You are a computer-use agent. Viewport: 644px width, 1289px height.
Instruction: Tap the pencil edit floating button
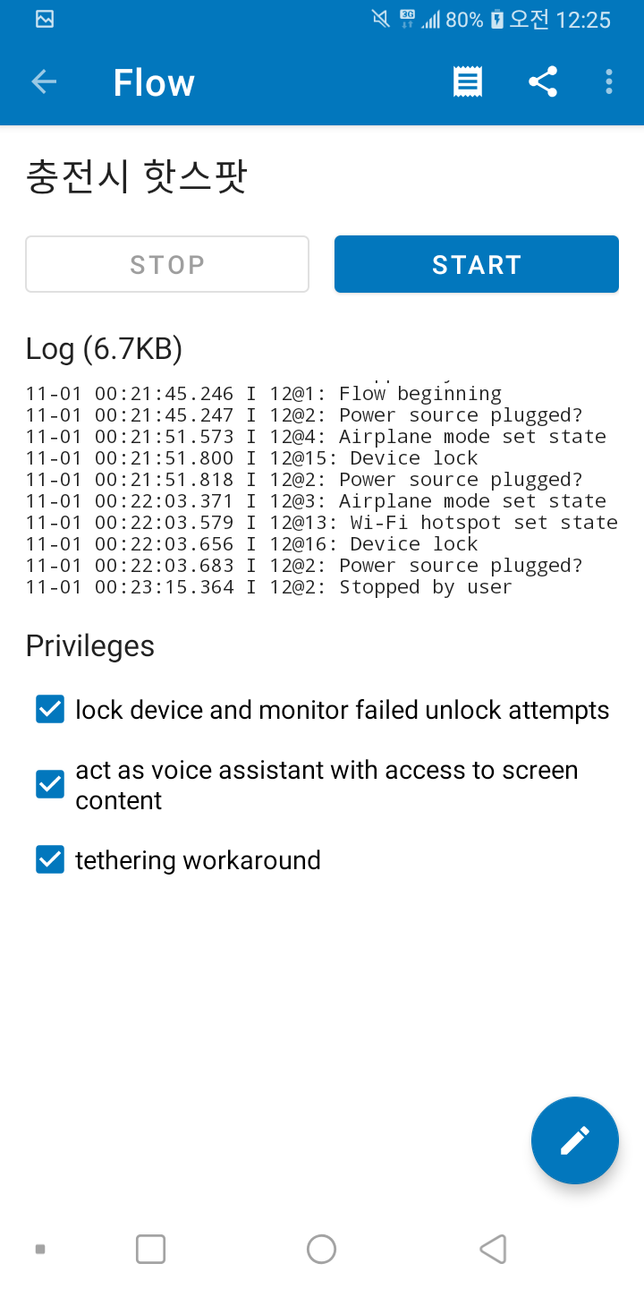tap(574, 1140)
